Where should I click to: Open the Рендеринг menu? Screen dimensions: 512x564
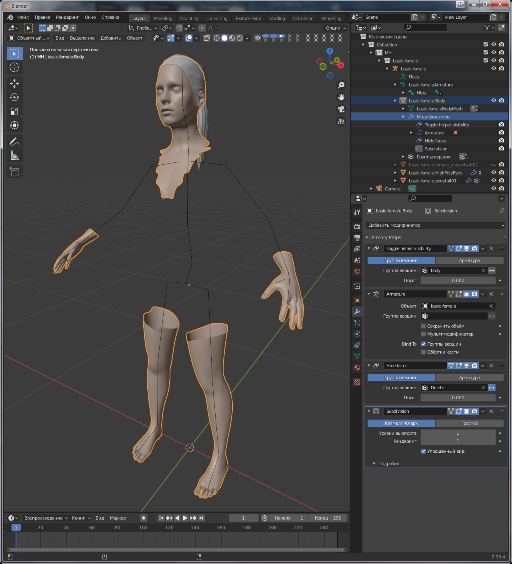point(67,17)
